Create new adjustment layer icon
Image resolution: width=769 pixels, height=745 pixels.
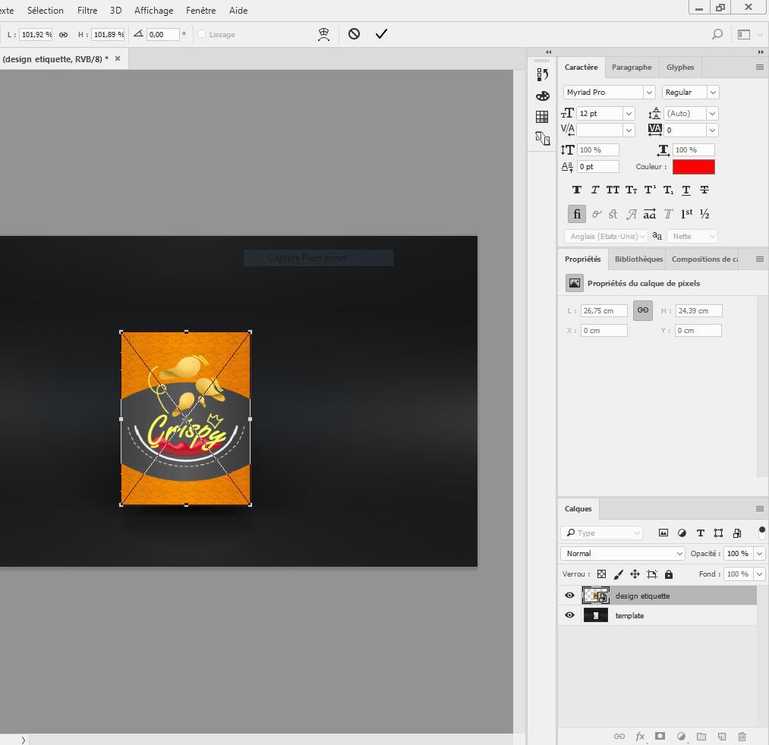pos(681,736)
